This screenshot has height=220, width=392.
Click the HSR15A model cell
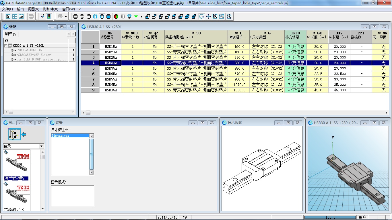(x=110, y=47)
